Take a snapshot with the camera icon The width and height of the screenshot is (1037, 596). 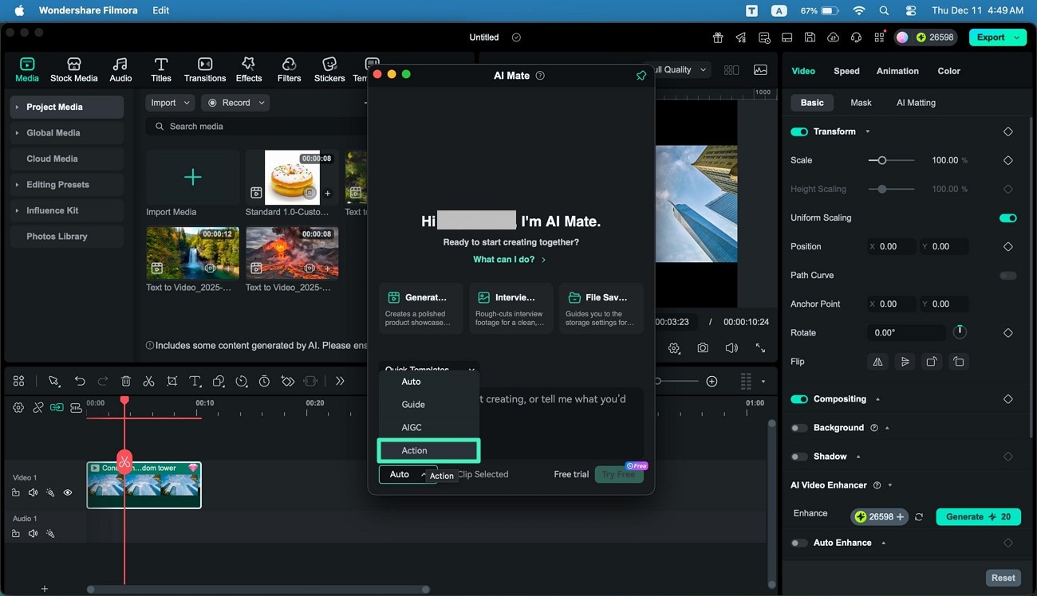702,348
